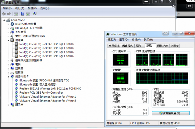Expand the 系統裝置 node
This screenshot has height=129, width=195.
pos(8,32)
